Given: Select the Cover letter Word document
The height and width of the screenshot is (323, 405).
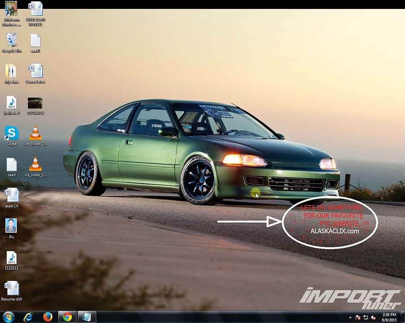Looking at the screenshot, I should 35,74.
